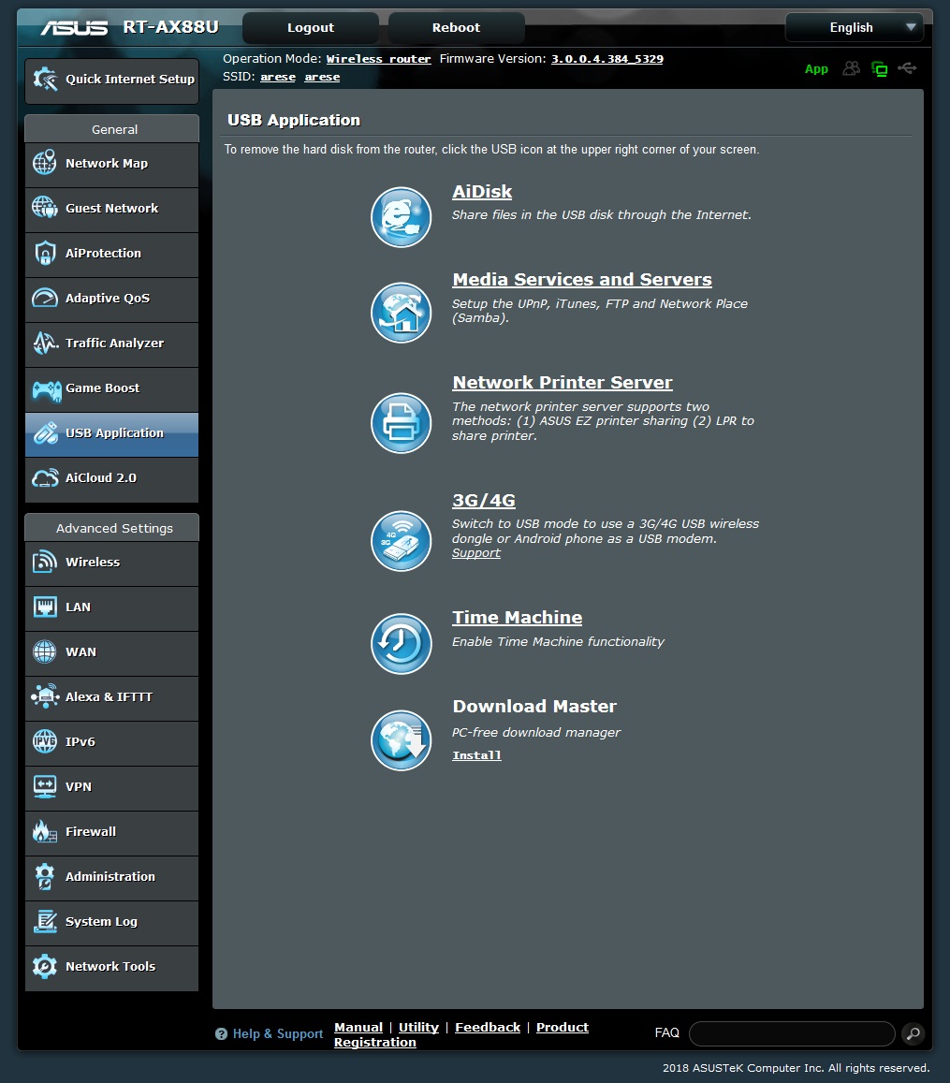The height and width of the screenshot is (1083, 950).
Task: Click the Media Services and Servers icon
Action: point(402,313)
